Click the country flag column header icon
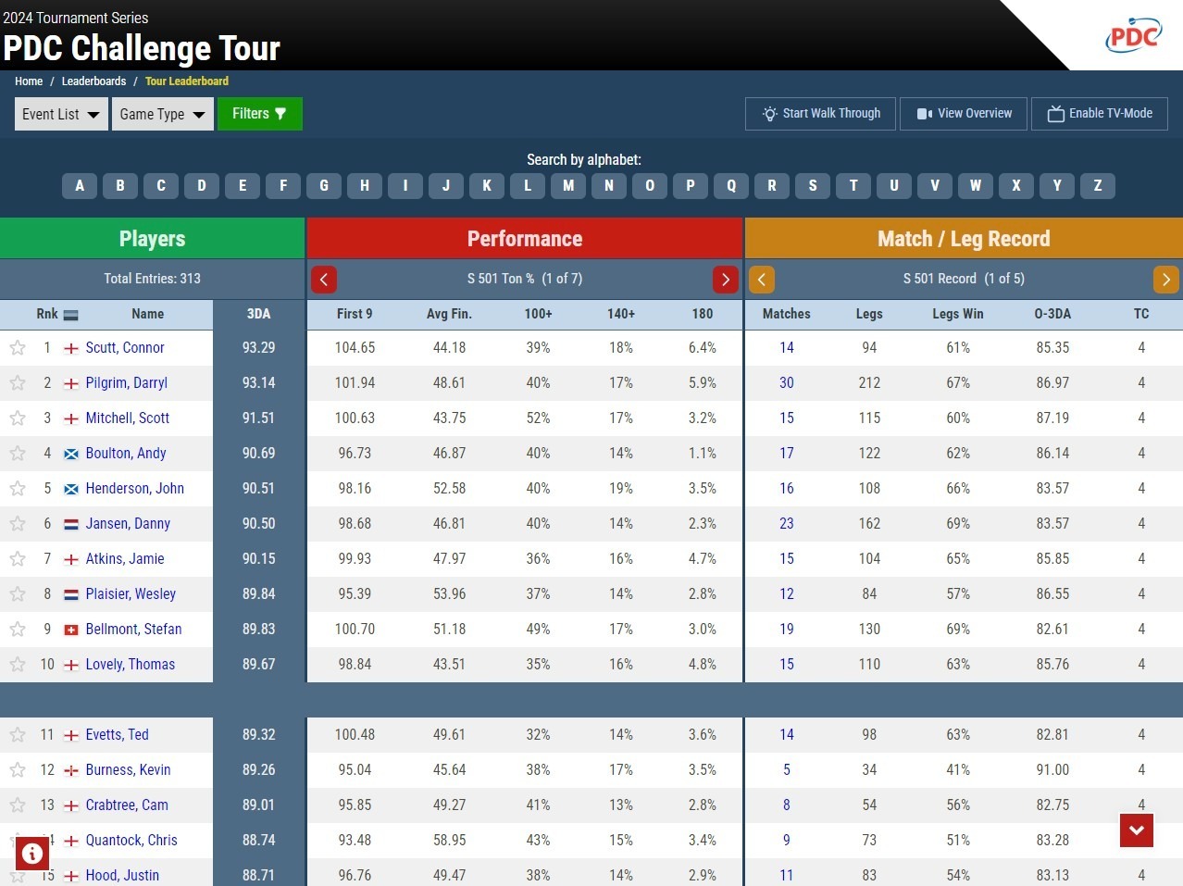The image size is (1183, 886). [70, 315]
